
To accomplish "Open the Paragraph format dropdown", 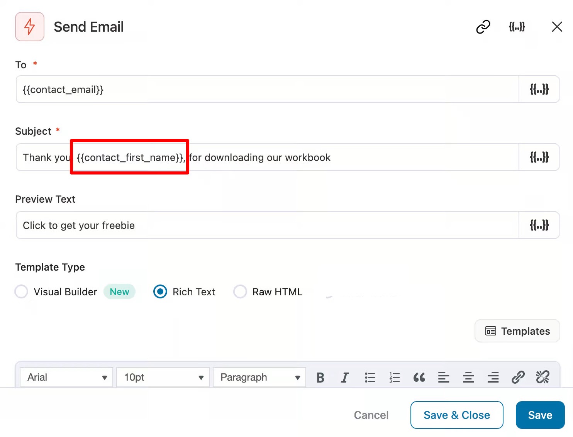I will (259, 377).
